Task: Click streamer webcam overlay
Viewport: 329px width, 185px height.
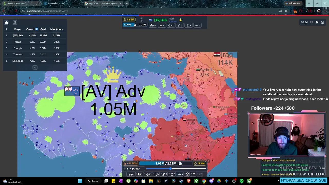Action: (x=286, y=135)
